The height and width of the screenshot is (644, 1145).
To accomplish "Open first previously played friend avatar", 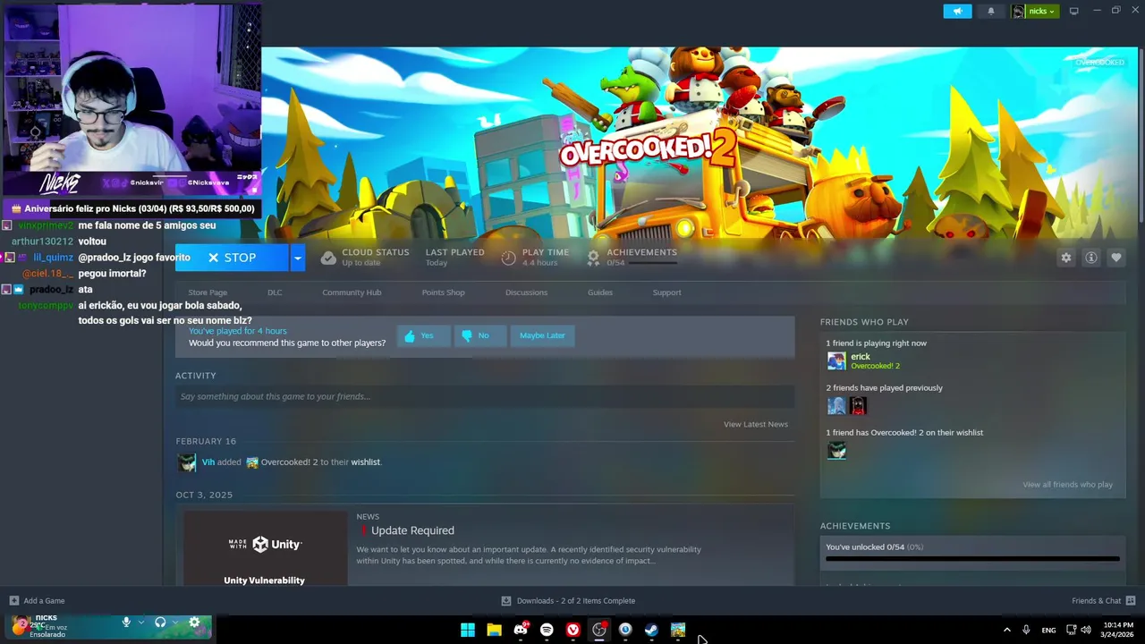I will pos(836,406).
